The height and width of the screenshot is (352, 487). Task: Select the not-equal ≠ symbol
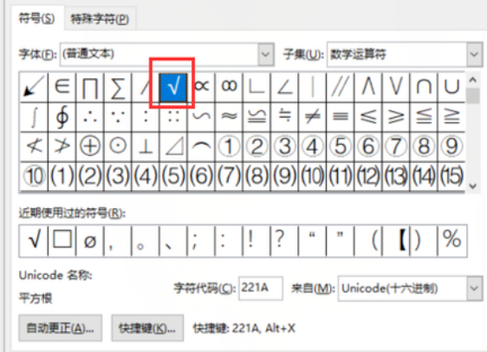(x=313, y=117)
